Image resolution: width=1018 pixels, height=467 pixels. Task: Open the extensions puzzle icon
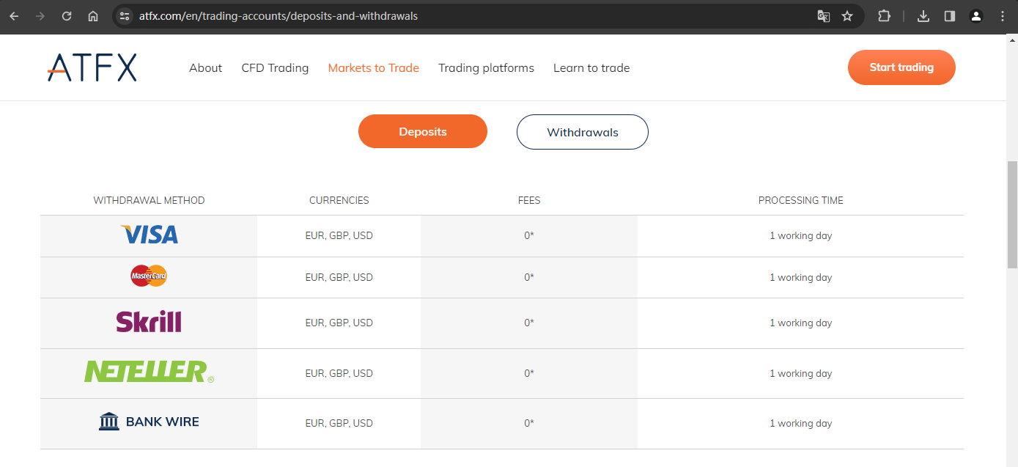pos(885,16)
